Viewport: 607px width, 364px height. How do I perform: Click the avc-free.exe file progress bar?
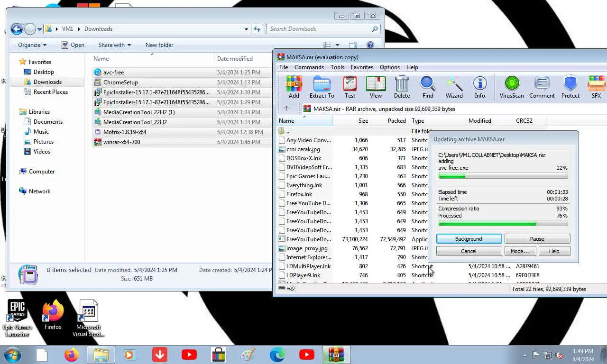(x=503, y=176)
